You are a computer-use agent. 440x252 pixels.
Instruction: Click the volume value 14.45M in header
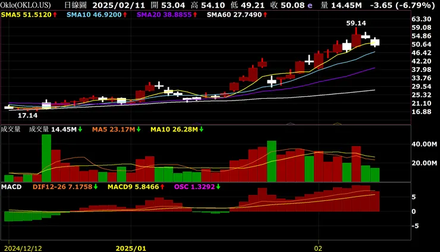click(x=347, y=5)
